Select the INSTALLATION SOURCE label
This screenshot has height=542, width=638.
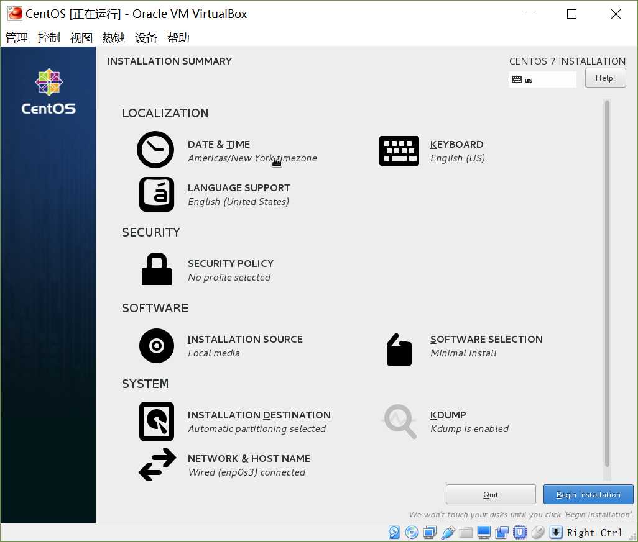pos(245,339)
